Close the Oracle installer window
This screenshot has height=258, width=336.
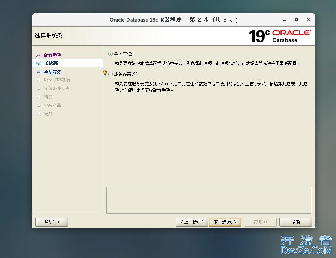(x=308, y=20)
